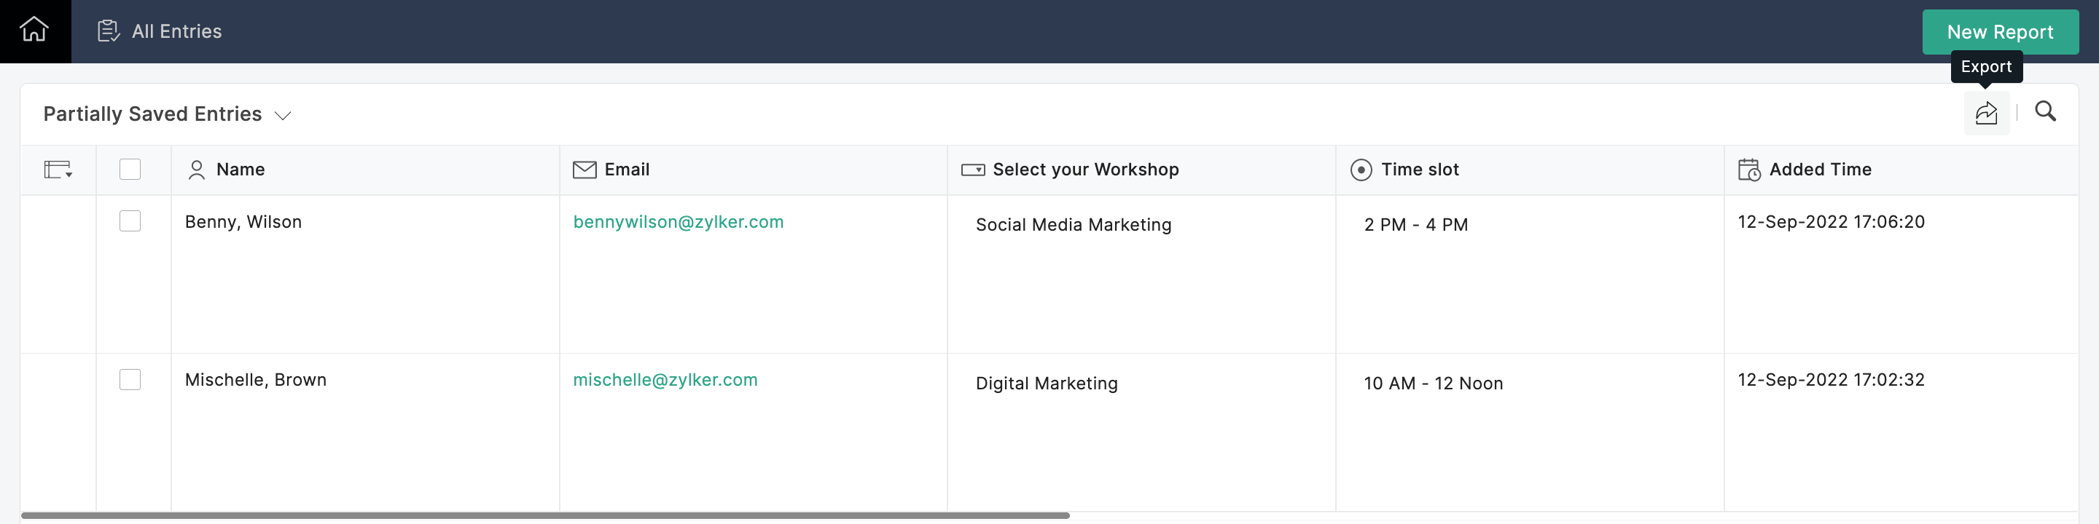The image size is (2099, 524).
Task: Open the column layout selector dropdown
Action: tap(58, 170)
